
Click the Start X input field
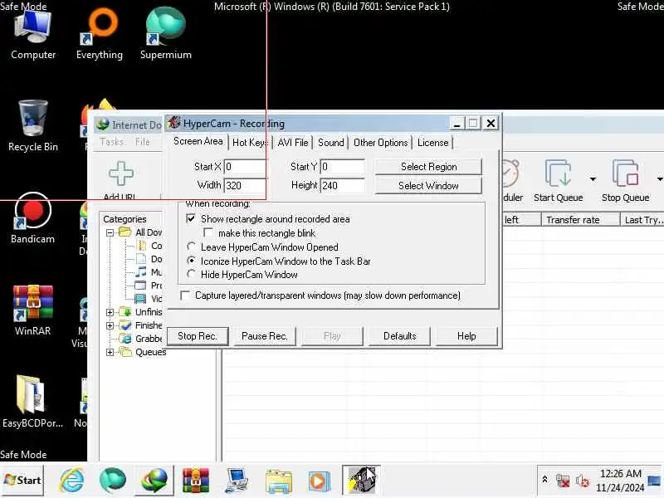(x=246, y=167)
